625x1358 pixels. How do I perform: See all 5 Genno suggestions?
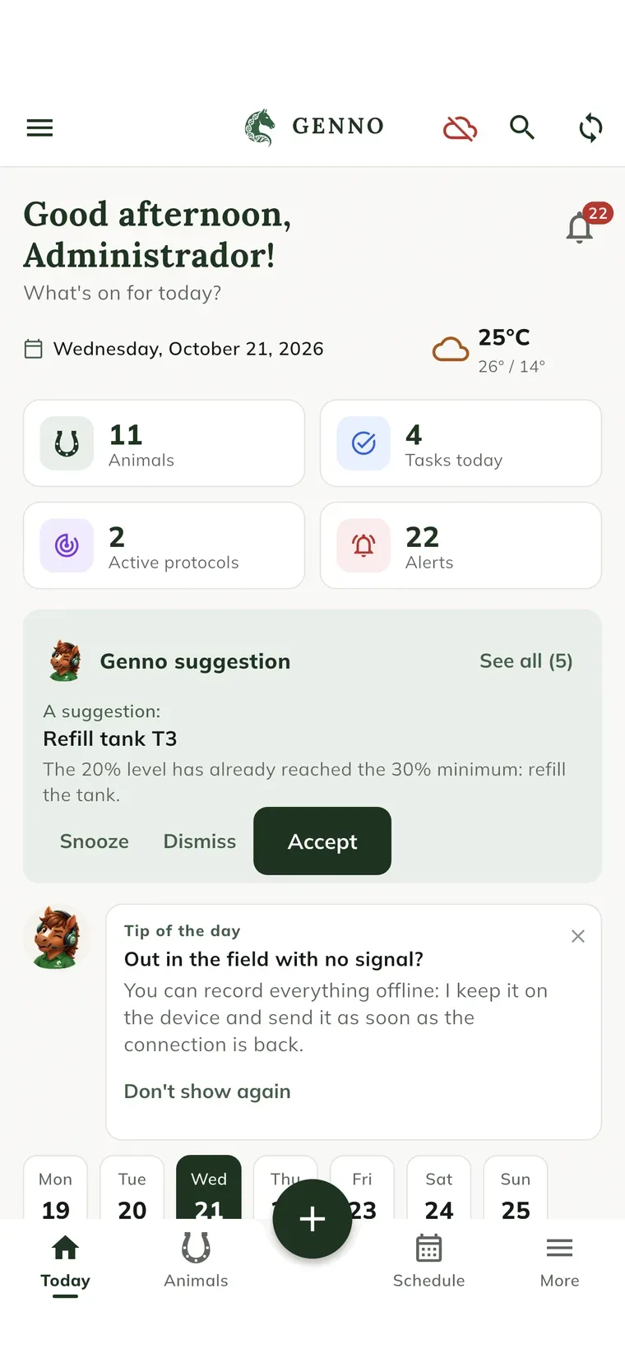[x=526, y=661]
